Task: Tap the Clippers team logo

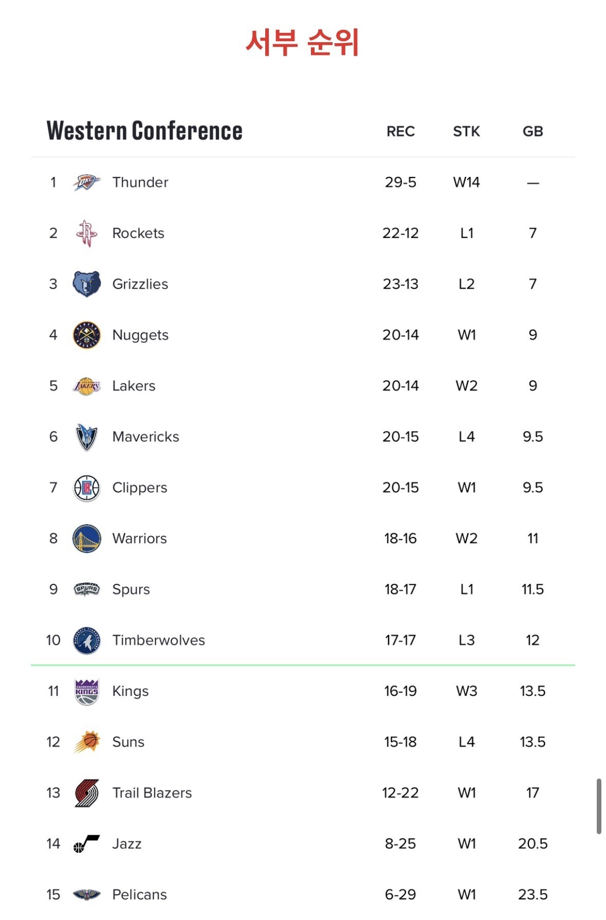Action: 86,488
